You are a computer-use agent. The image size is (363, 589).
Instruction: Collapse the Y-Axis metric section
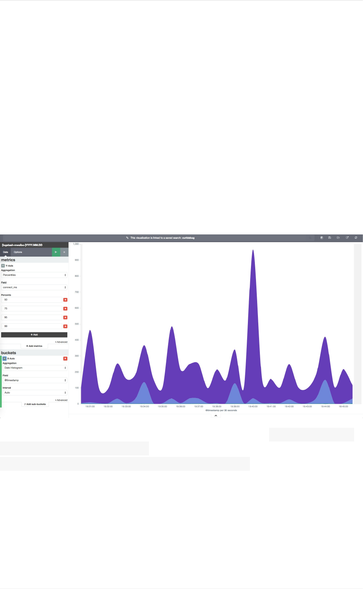(x=3, y=266)
